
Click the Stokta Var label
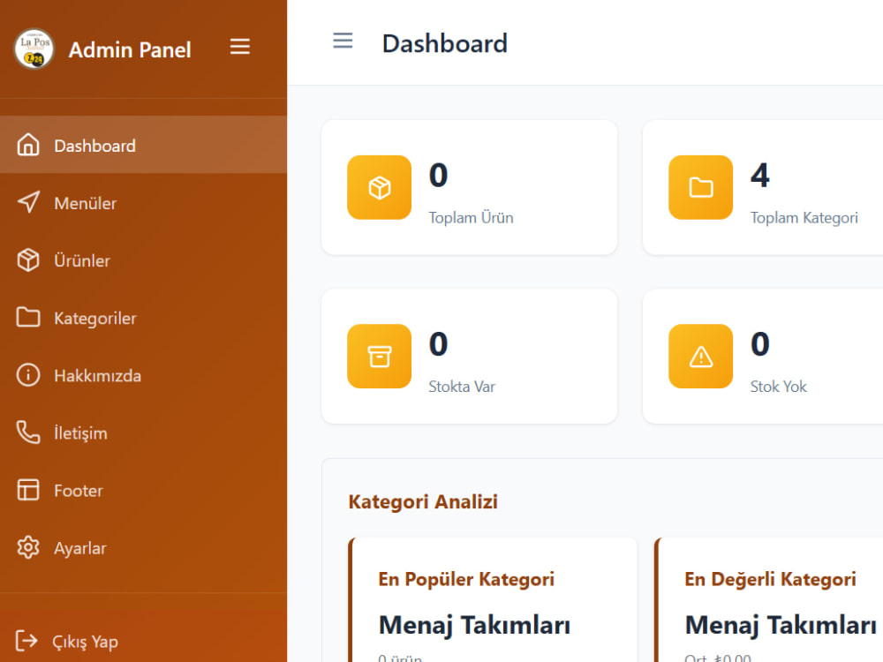462,387
